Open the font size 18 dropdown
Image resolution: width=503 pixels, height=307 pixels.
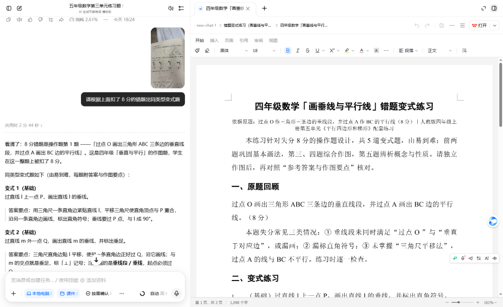coord(264,51)
